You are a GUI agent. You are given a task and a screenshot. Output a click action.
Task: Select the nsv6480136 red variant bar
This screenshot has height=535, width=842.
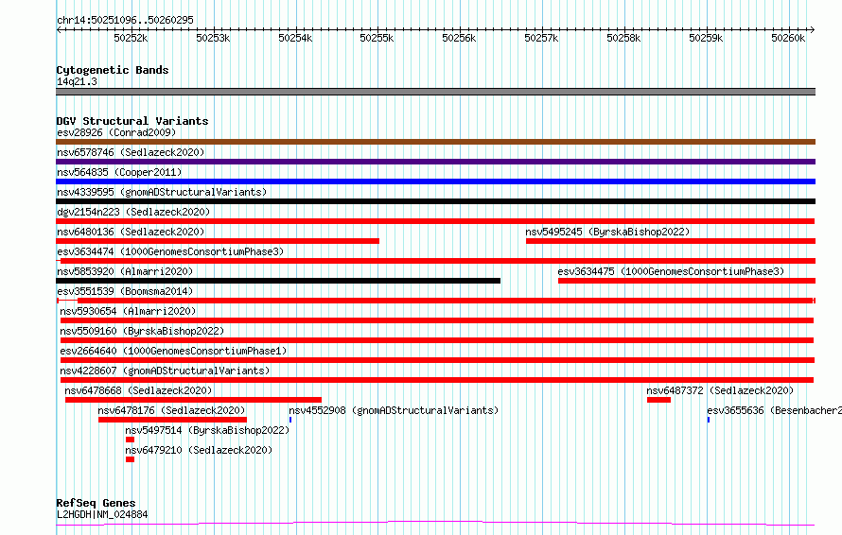tap(218, 241)
